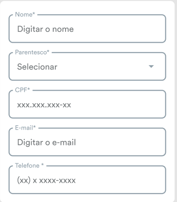177x202 pixels.
Task: Click the E-mail* label text
Action: pos(26,128)
